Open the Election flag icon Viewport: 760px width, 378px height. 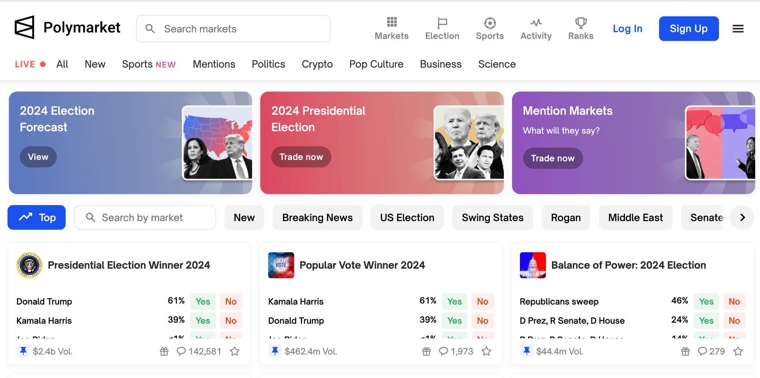442,23
